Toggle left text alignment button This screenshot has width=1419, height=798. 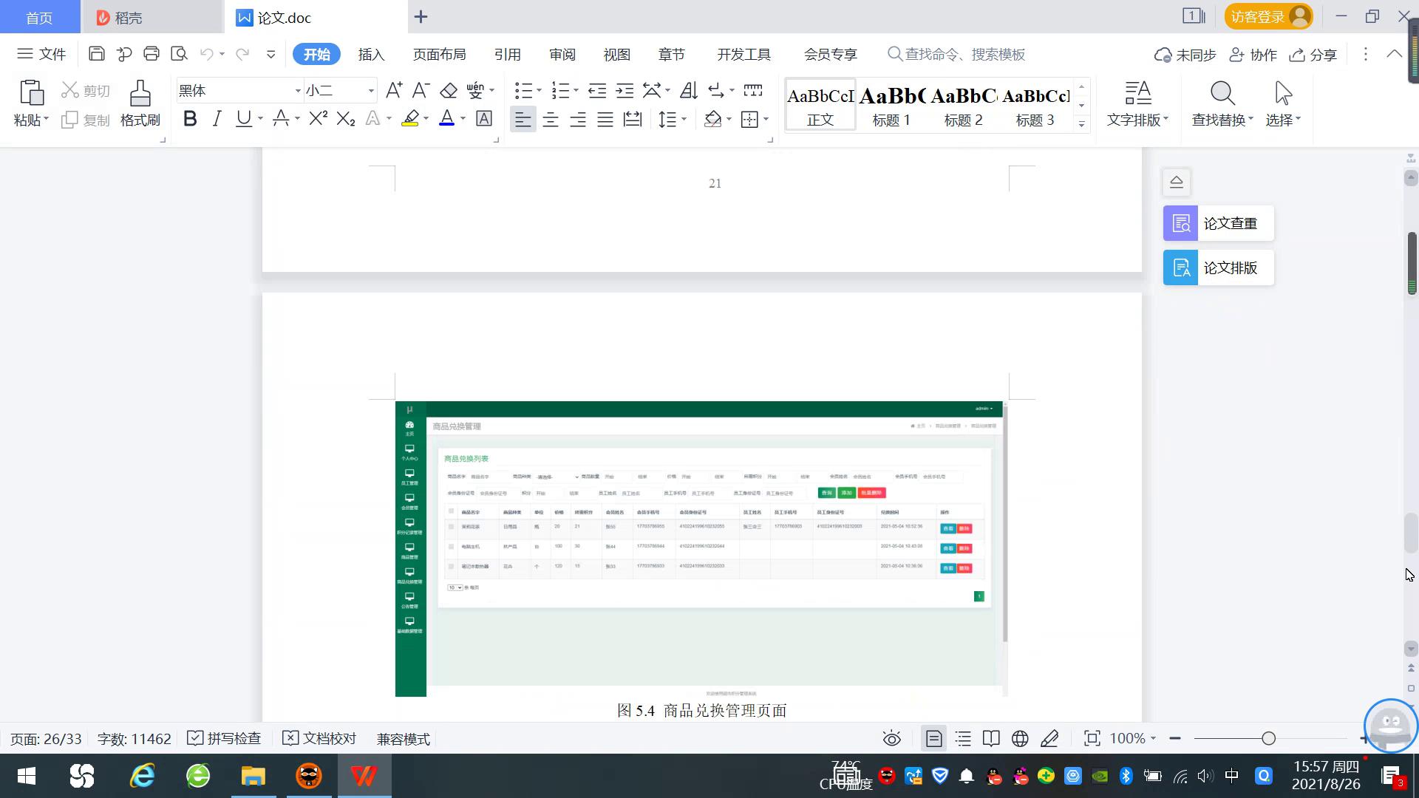point(523,120)
